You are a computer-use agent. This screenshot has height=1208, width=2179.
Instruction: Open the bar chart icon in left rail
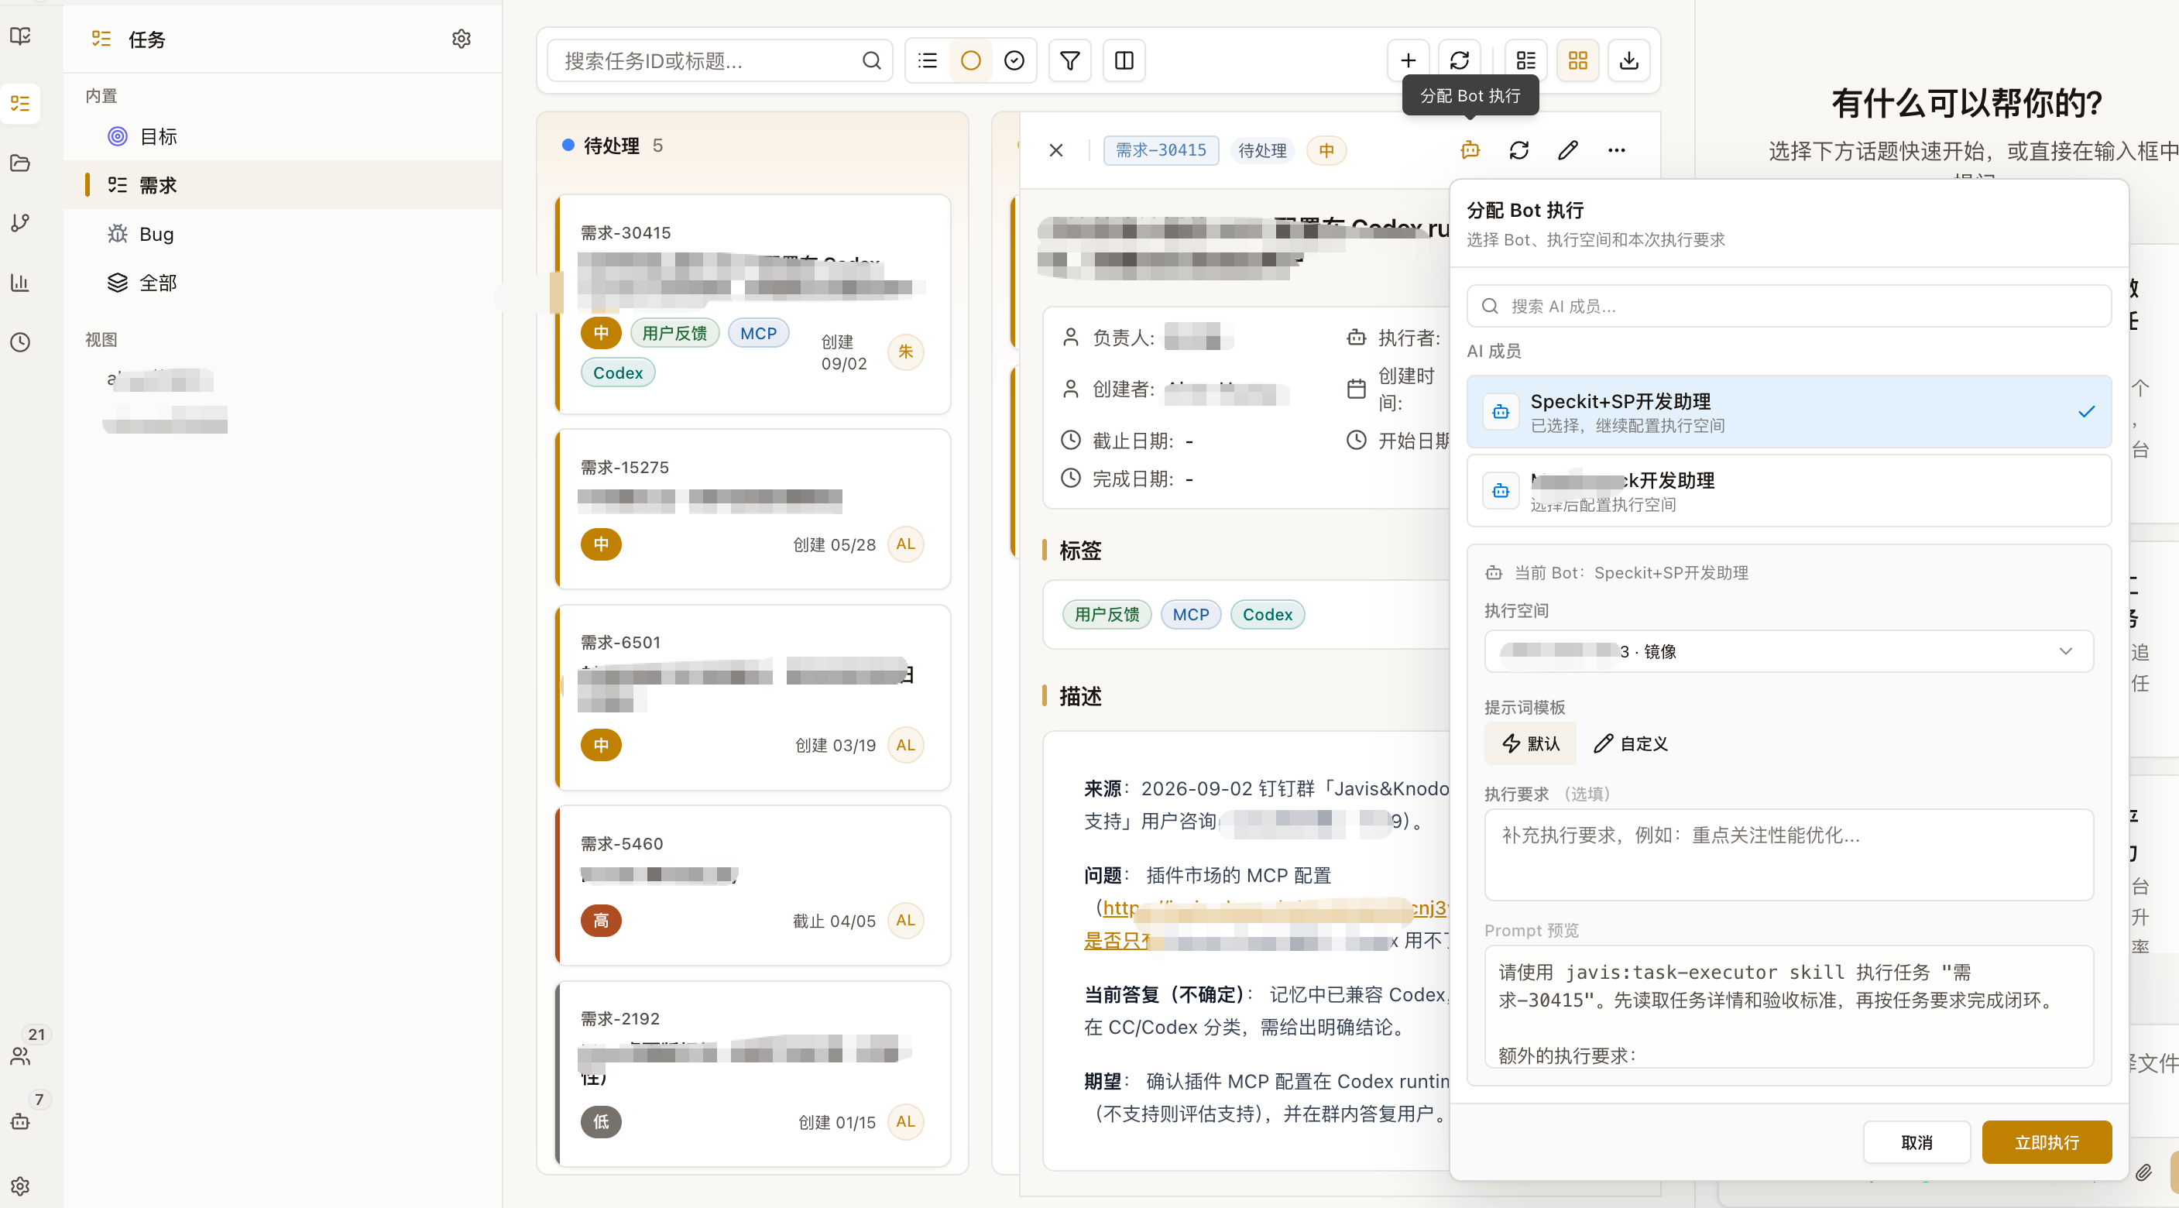[20, 282]
